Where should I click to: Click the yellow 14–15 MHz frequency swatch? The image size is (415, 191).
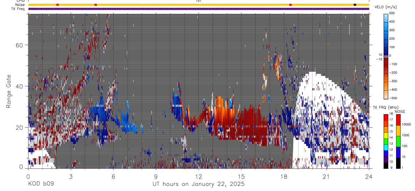pos(386,135)
